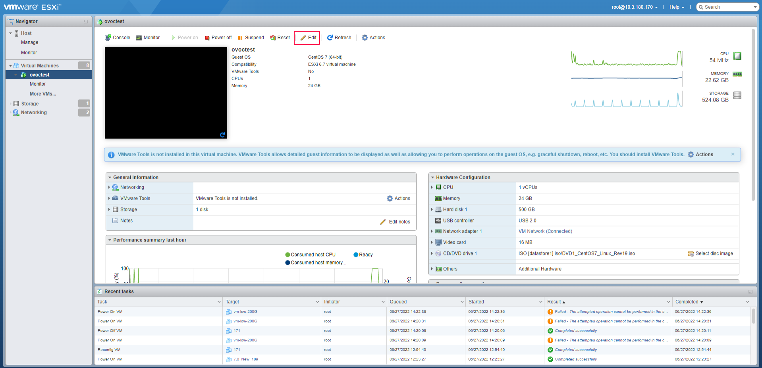
Task: Expand the Hard disk 1 details
Action: coord(432,209)
